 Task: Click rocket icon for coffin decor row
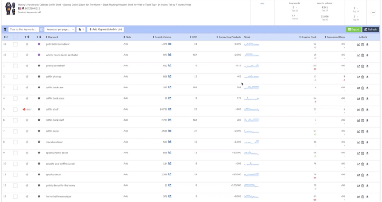pos(27,131)
